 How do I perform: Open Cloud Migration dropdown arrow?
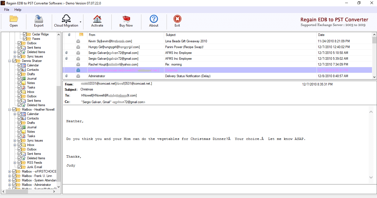[x=80, y=22]
